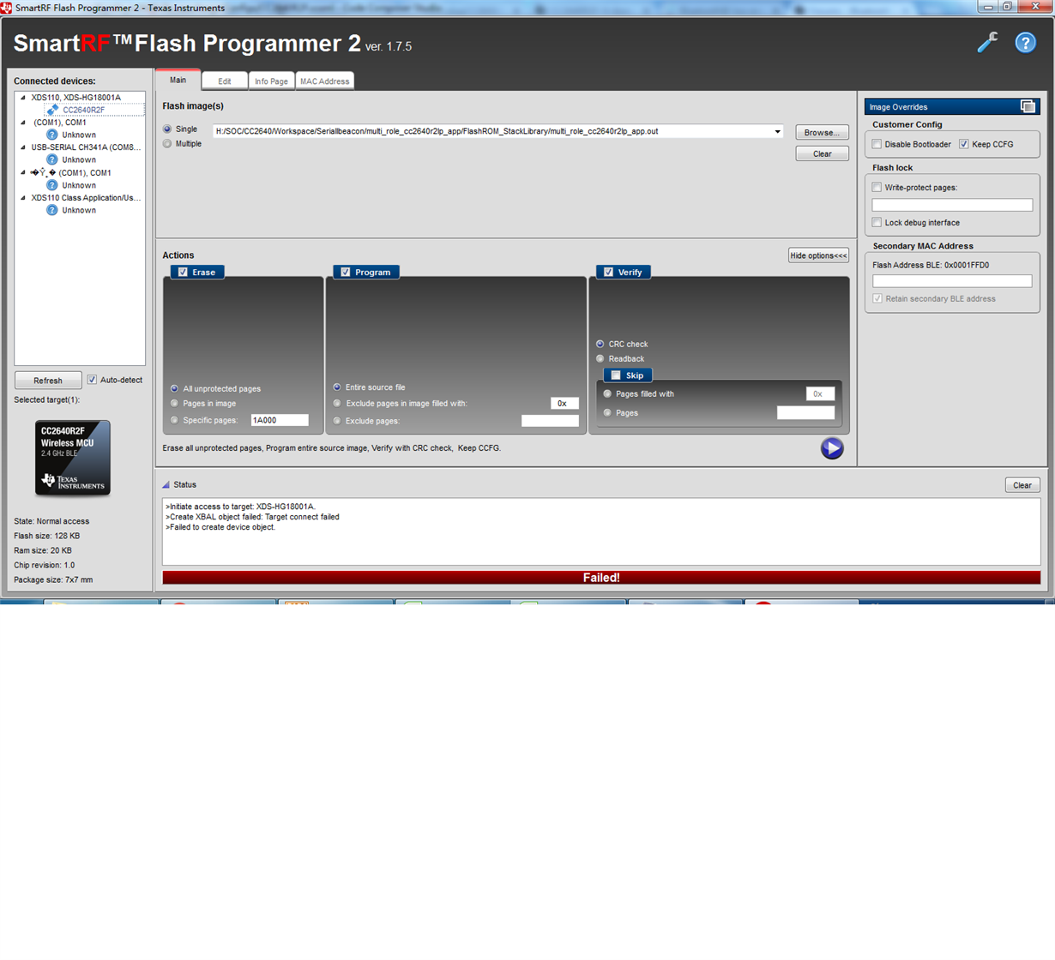Click the Specific pages 1A000 field
1055x960 pixels.
[280, 420]
